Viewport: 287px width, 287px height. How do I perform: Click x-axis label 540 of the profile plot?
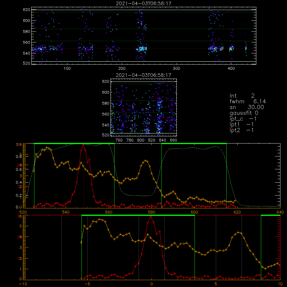click(66, 212)
